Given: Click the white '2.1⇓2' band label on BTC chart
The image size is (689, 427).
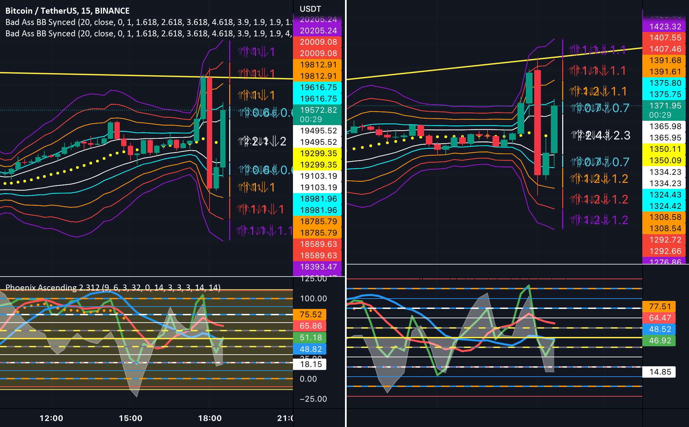Looking at the screenshot, I should point(262,141).
